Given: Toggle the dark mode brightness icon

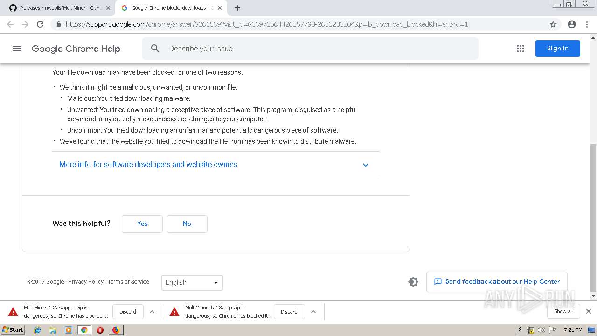Looking at the screenshot, I should (x=413, y=282).
